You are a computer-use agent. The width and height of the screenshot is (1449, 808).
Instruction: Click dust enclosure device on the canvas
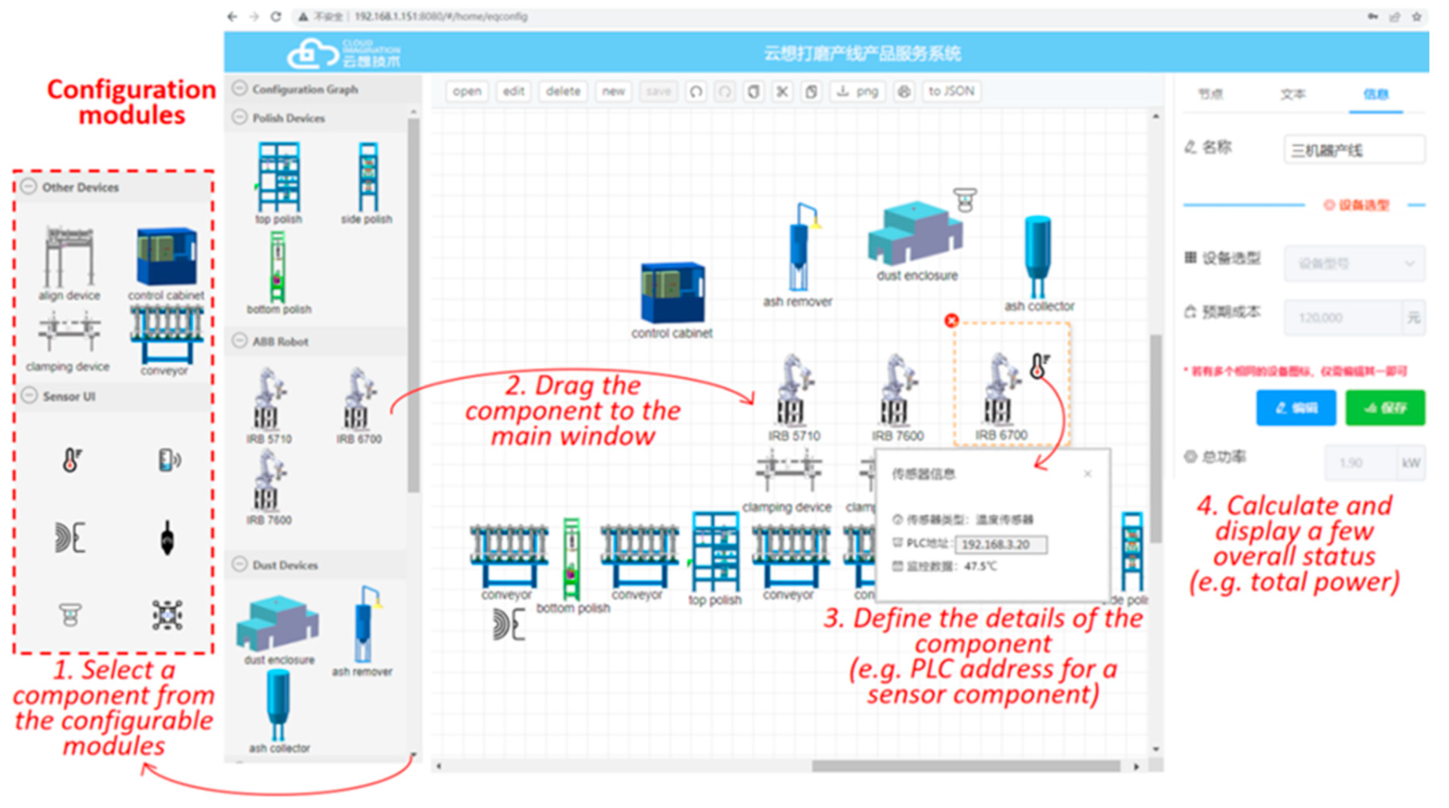point(916,241)
